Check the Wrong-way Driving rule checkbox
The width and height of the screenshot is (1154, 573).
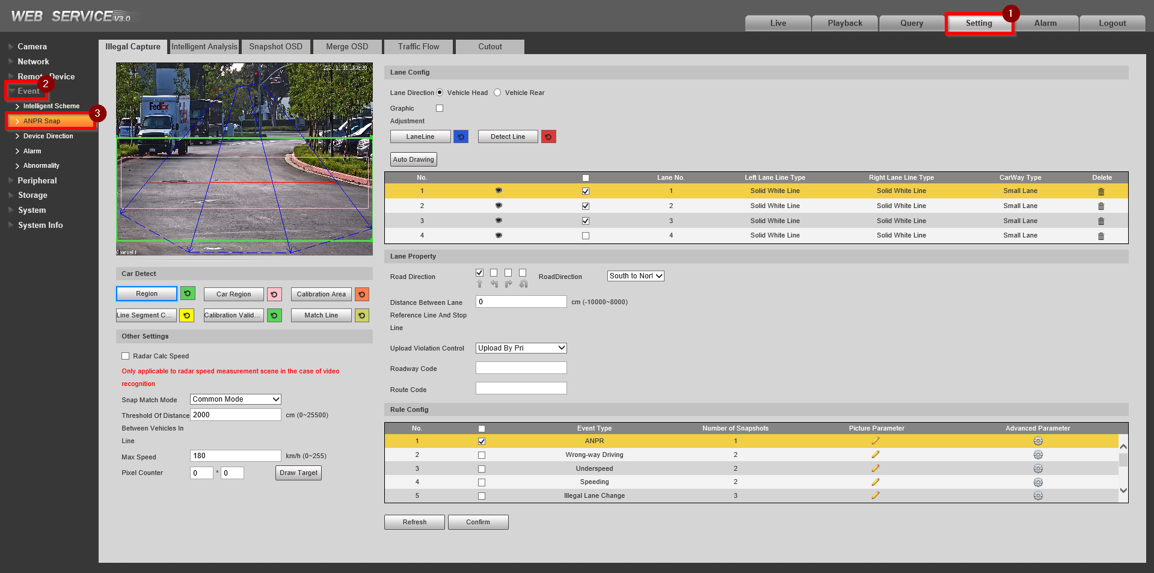(x=481, y=455)
